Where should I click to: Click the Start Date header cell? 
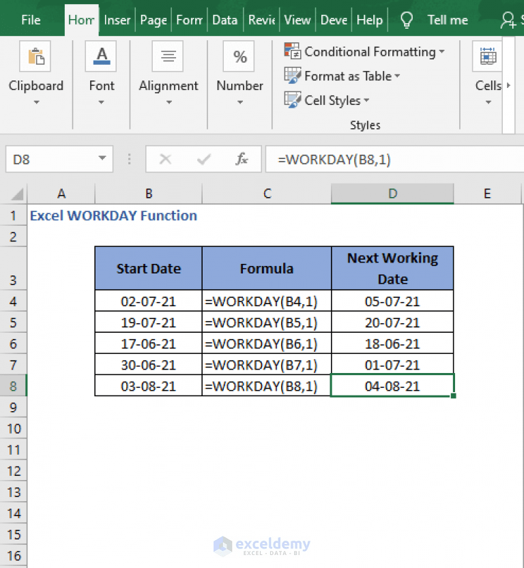tap(149, 269)
